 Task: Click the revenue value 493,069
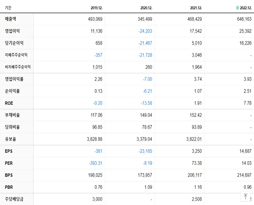[95, 19]
